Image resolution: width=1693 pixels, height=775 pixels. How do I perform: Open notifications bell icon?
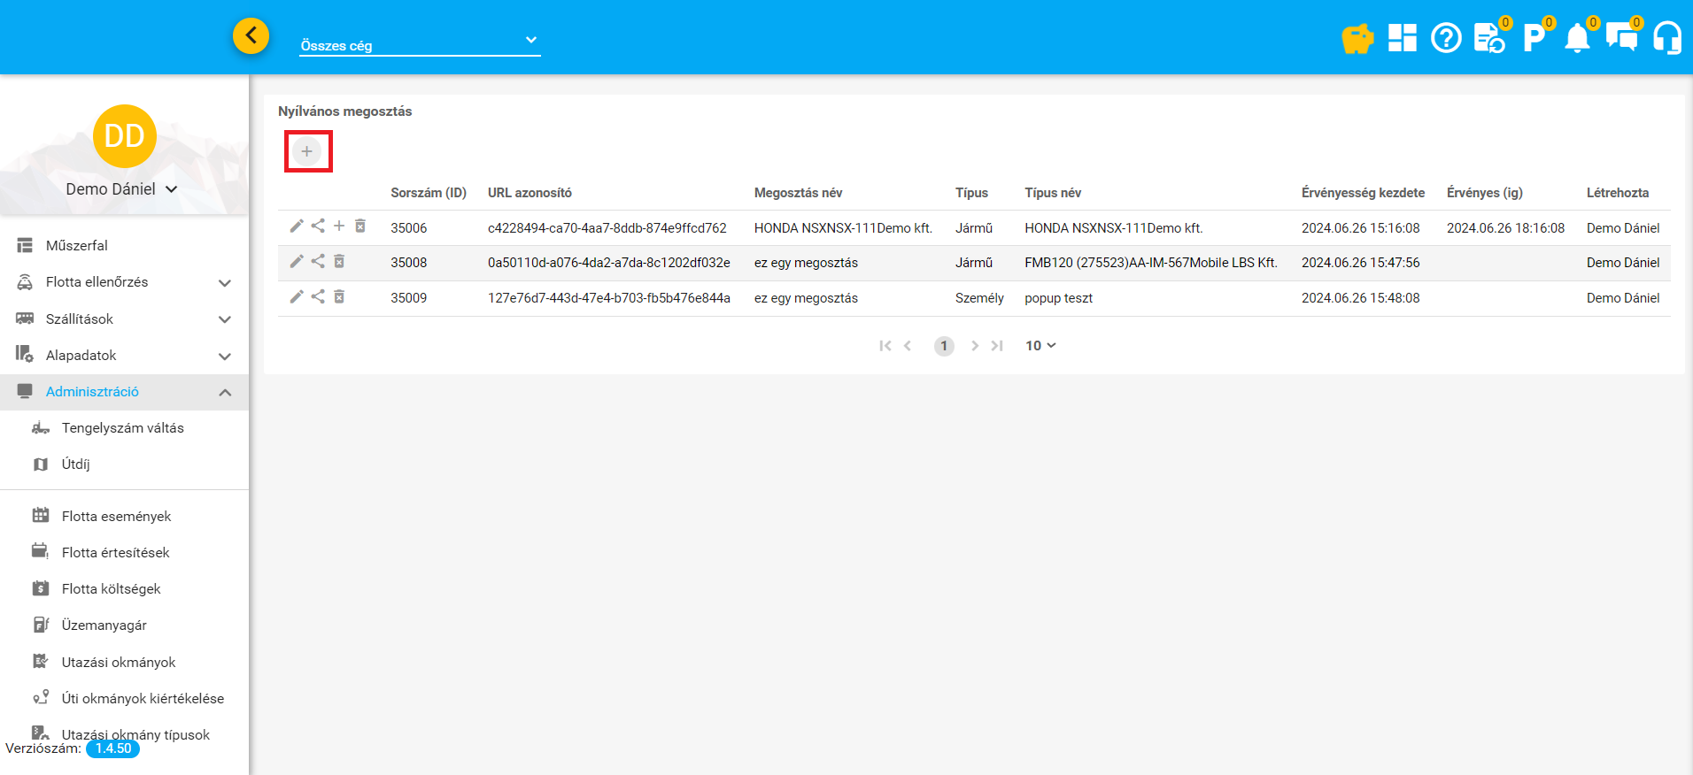(1577, 39)
